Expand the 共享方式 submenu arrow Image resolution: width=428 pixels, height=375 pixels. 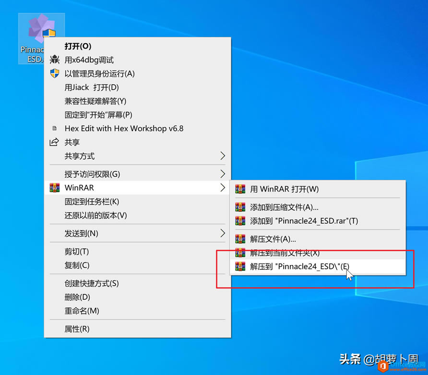(x=223, y=156)
